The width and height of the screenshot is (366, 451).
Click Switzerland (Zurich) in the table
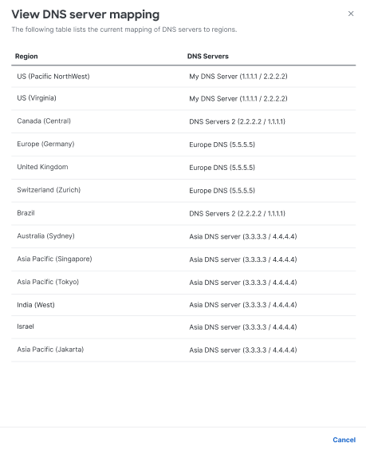(49, 190)
